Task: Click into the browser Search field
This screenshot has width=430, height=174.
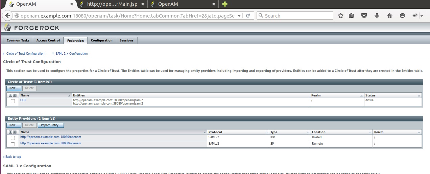Action: (x=295, y=16)
